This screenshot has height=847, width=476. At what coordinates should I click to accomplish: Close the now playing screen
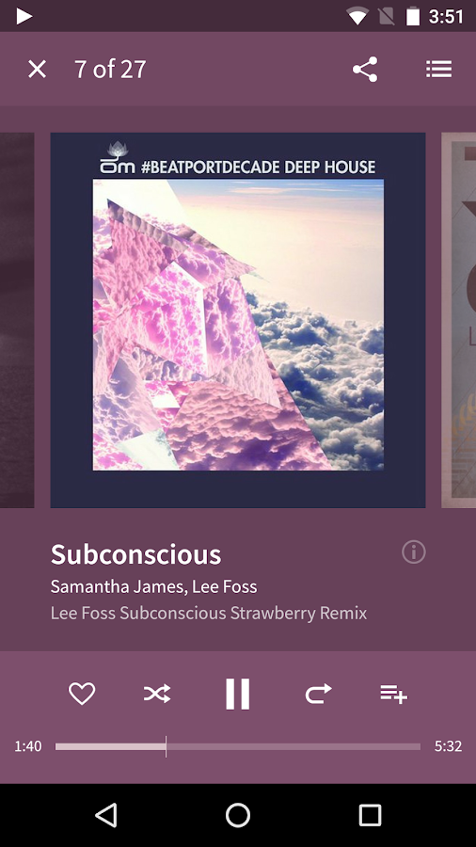(38, 69)
